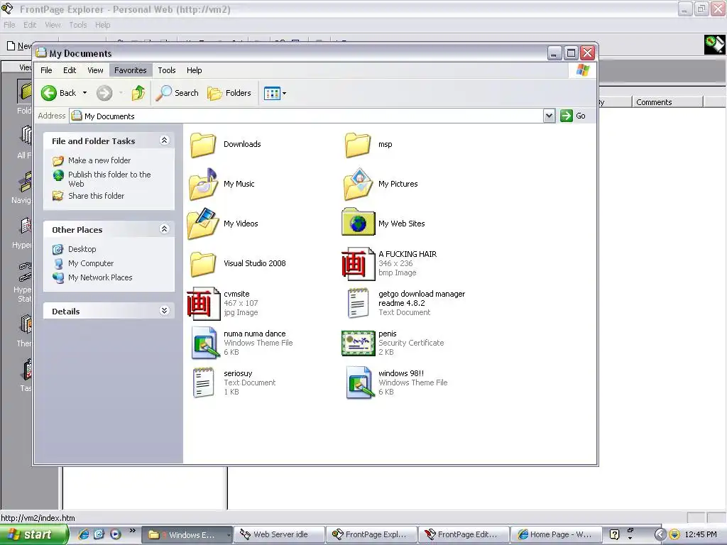Click the Publish this folder globe icon
The height and width of the screenshot is (545, 727).
58,175
